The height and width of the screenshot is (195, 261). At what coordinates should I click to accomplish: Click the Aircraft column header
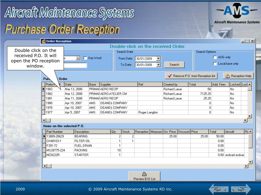[234, 132]
